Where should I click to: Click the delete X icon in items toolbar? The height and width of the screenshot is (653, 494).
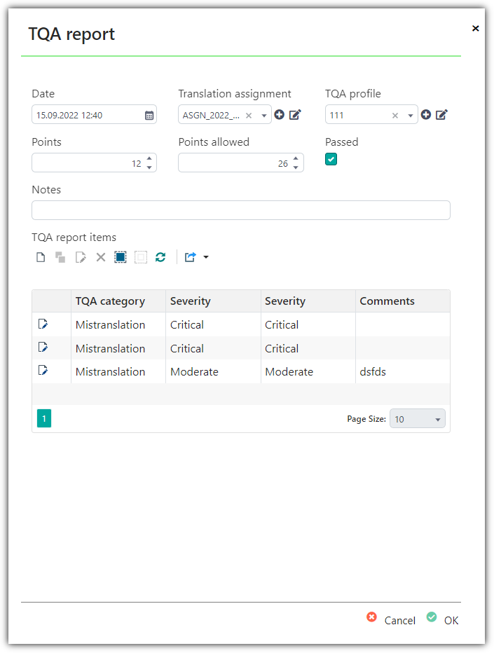tap(101, 257)
